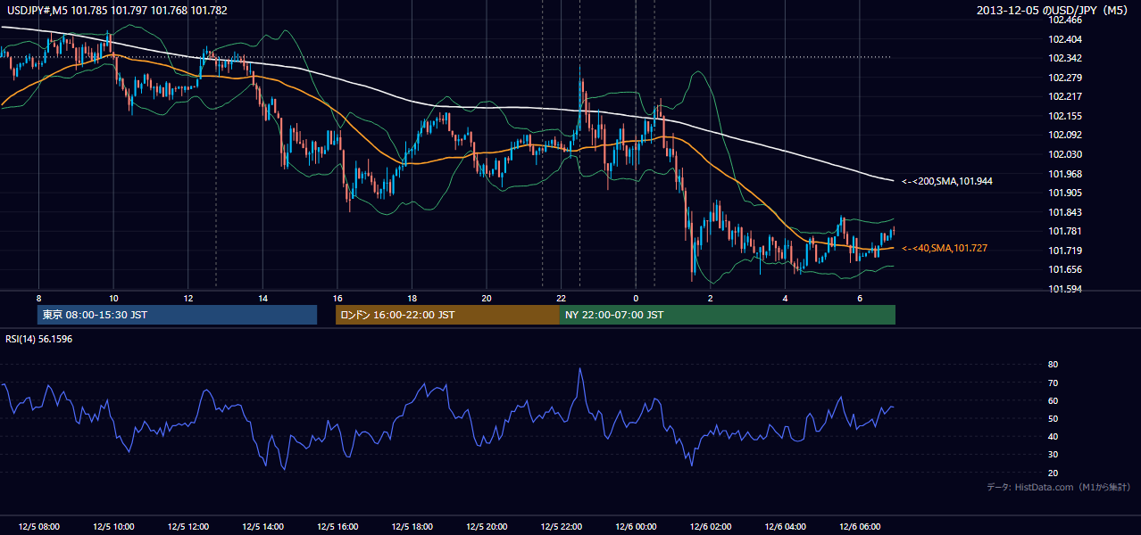The width and height of the screenshot is (1141, 535).
Task: Click the 12/5 18:00 bottom time label
Action: pyautogui.click(x=412, y=527)
